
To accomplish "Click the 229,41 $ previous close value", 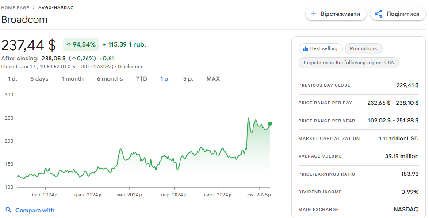I will click(408, 85).
